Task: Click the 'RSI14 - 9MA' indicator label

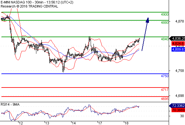Action: click(x=10, y=104)
